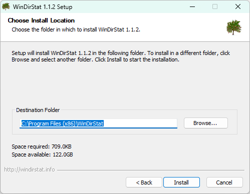The image size is (250, 194).
Task: Click the subheading under Choose Install Location
Action: click(76, 29)
